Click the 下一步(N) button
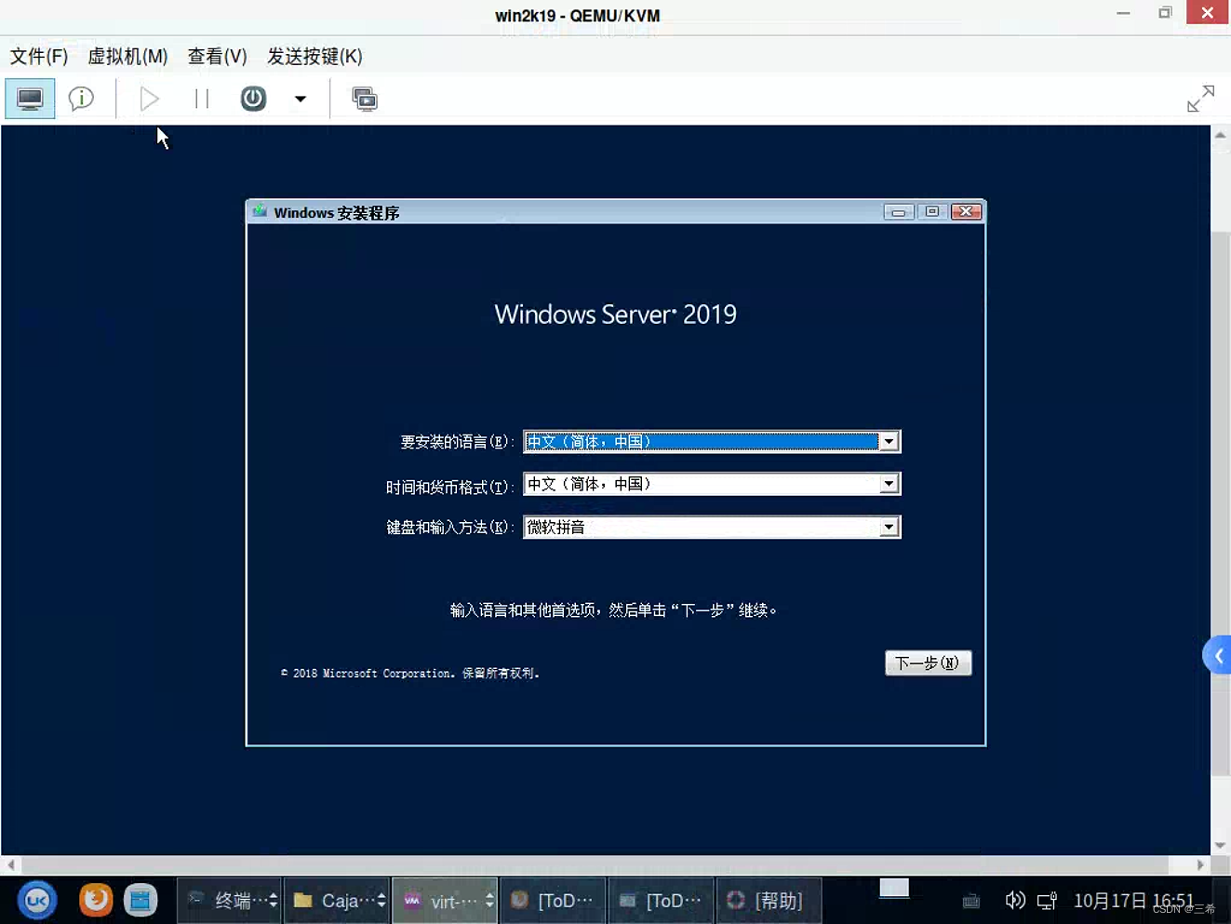The height and width of the screenshot is (924, 1231). [928, 663]
